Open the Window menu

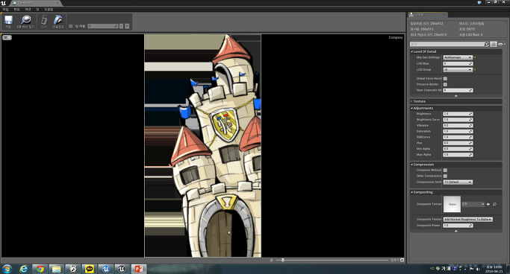[37, 10]
